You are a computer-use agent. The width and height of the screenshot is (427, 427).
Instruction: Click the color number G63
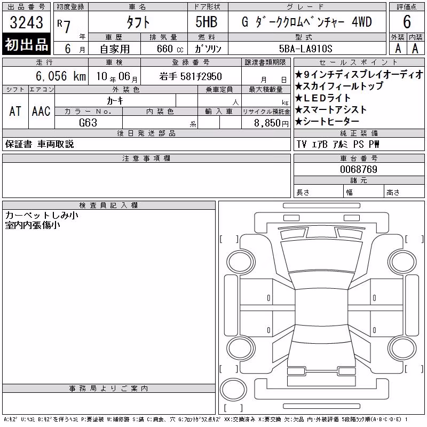(88, 123)
